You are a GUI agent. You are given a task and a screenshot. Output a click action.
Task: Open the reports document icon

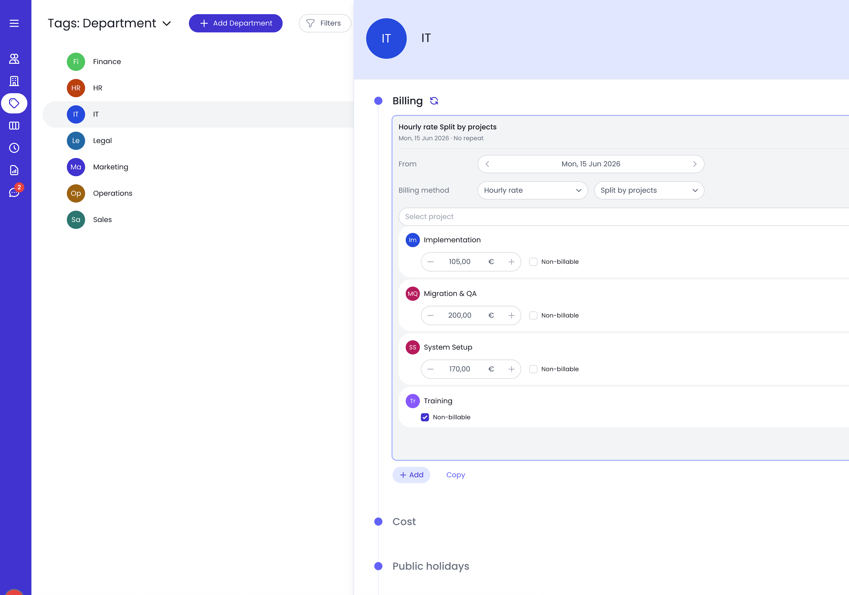point(14,170)
